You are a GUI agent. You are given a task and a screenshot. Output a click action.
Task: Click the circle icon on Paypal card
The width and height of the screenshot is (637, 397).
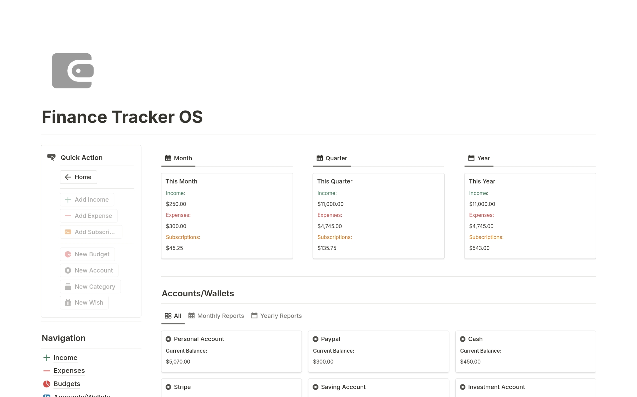coord(316,339)
